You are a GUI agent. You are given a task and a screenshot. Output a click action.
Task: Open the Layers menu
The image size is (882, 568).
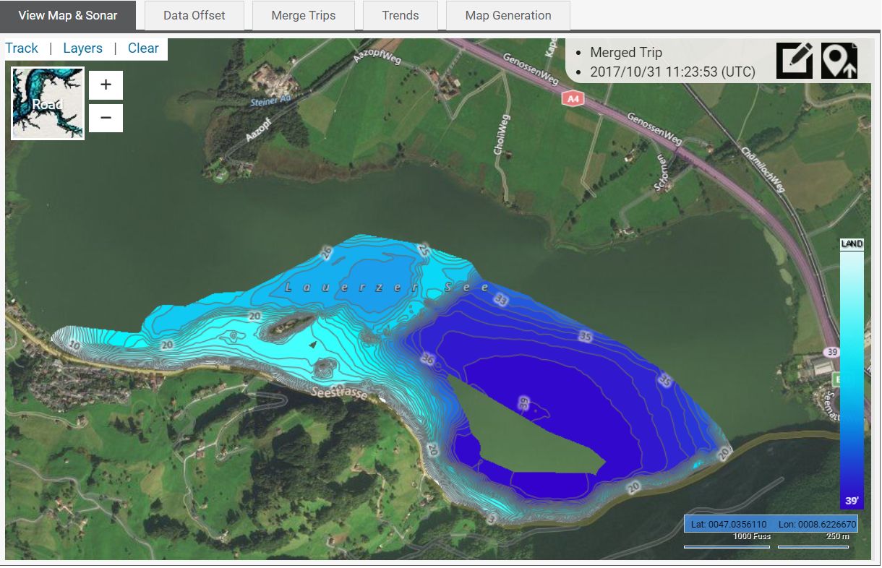coord(82,48)
